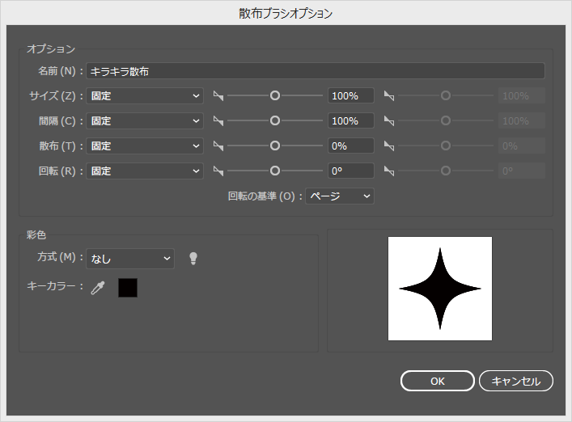Confirm with the OK button
The width and height of the screenshot is (572, 422).
point(438,381)
